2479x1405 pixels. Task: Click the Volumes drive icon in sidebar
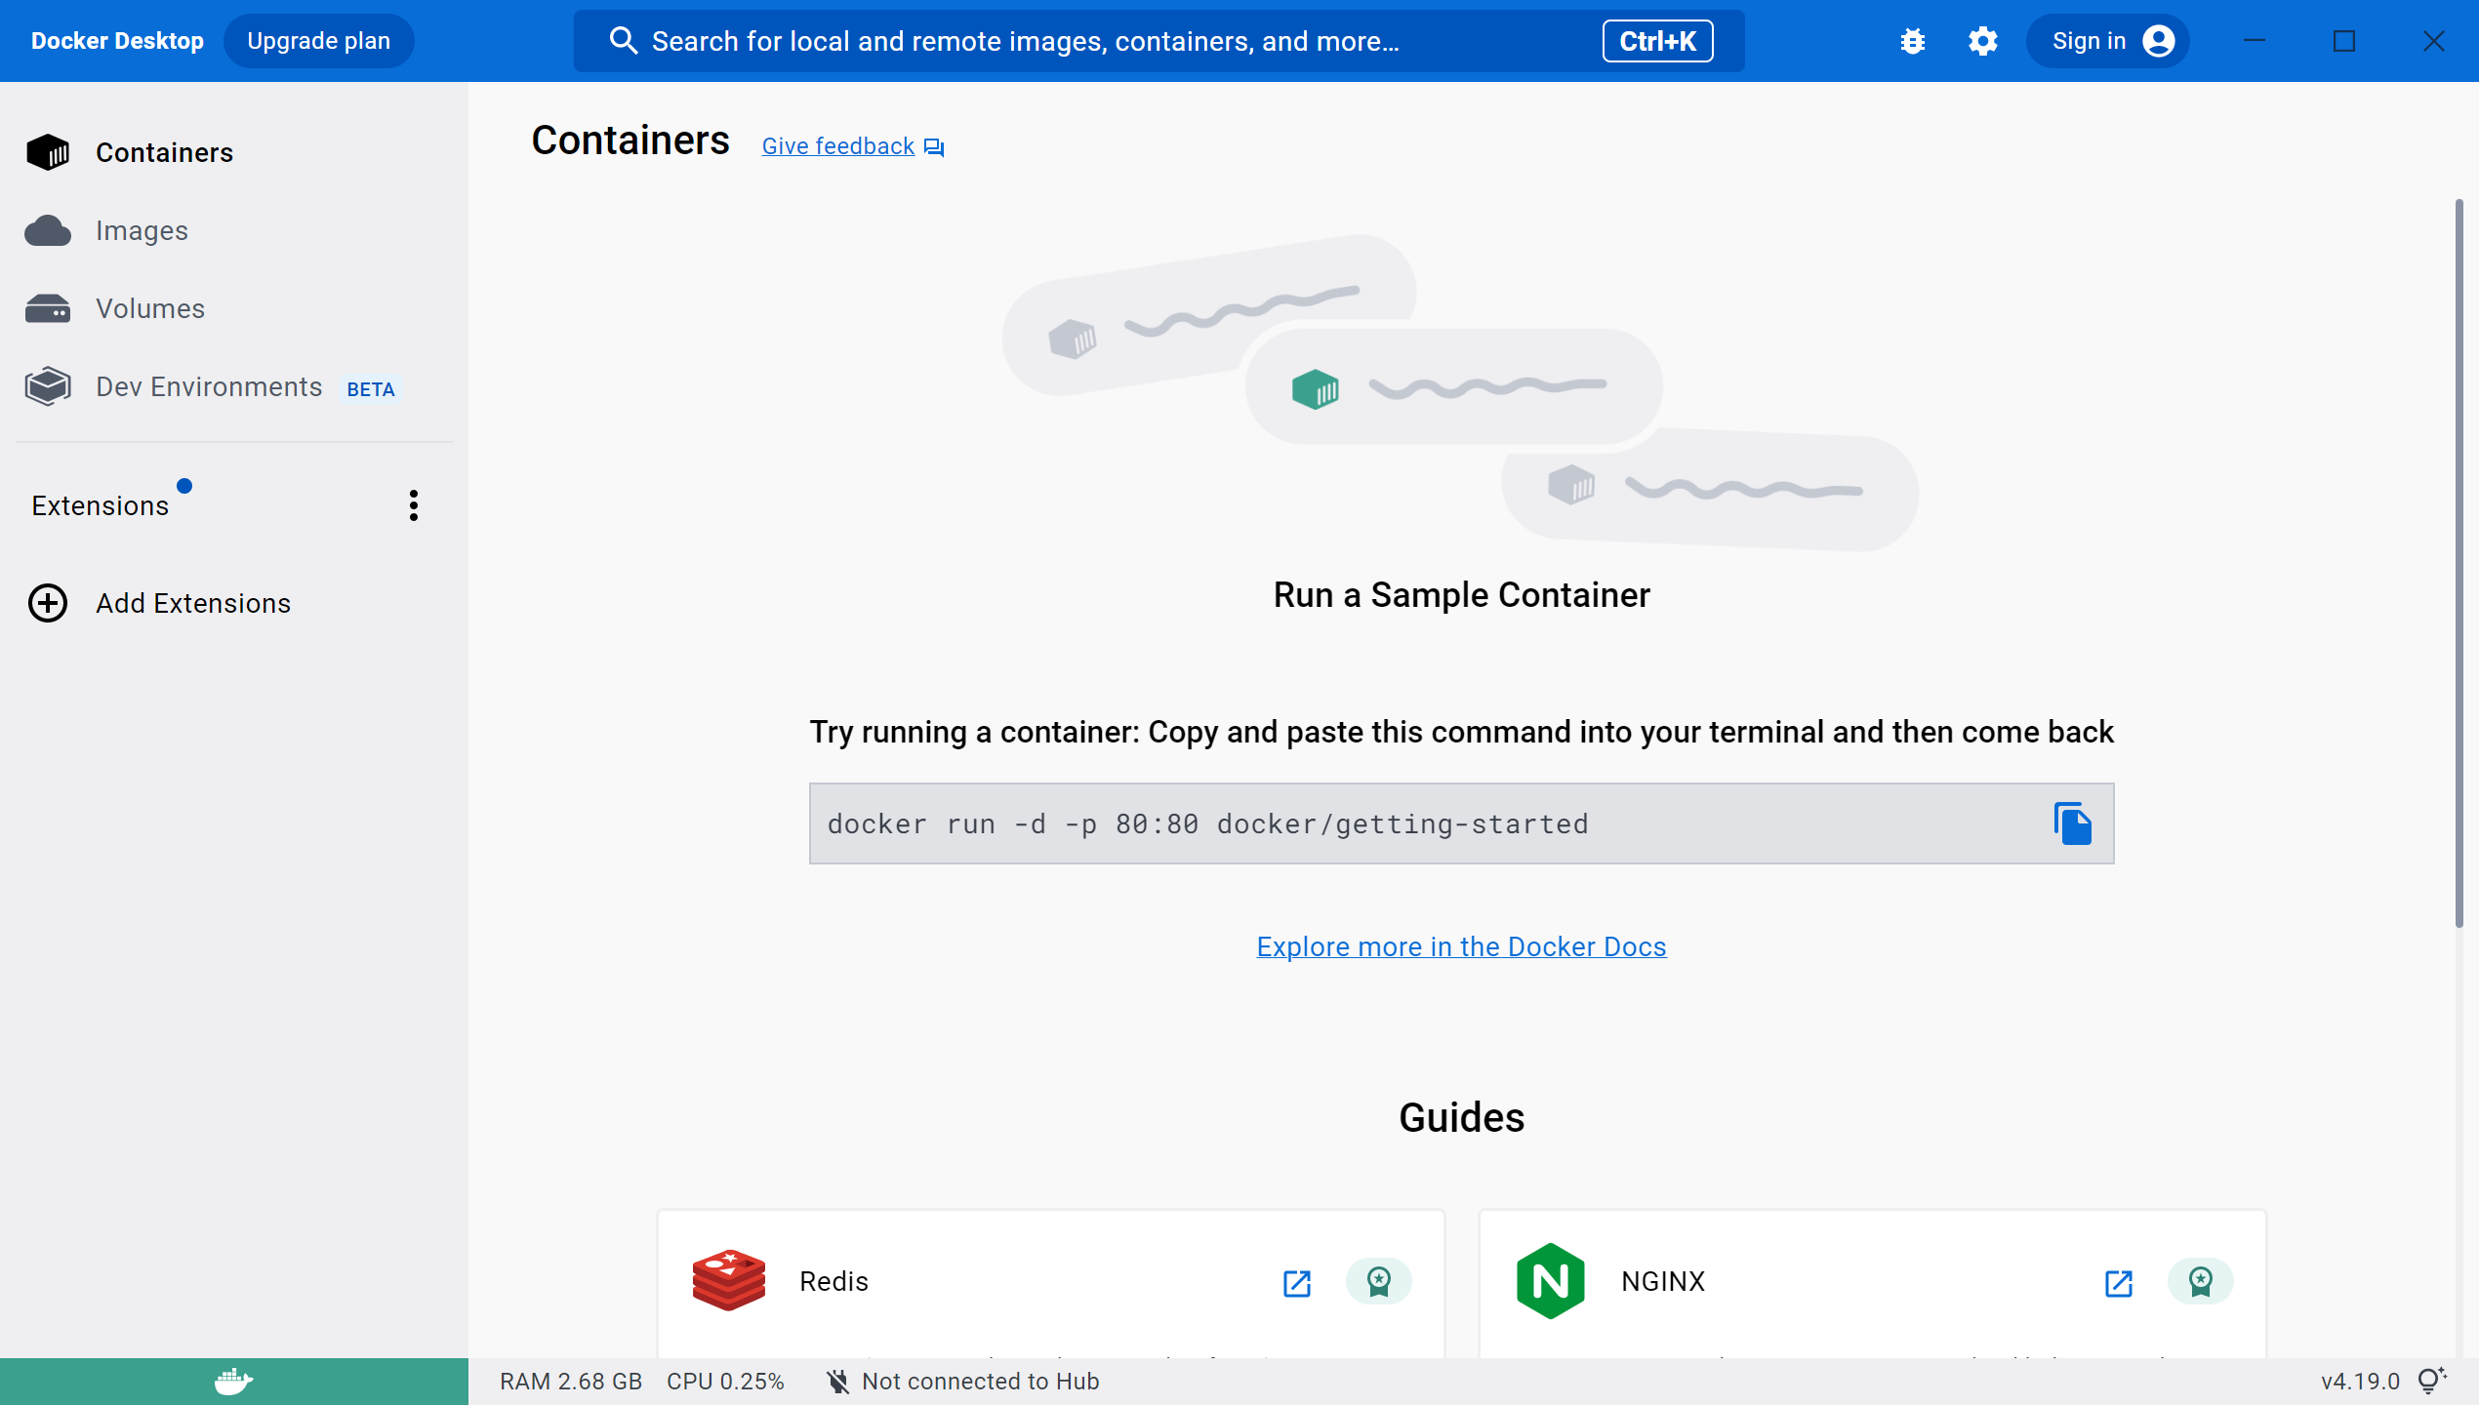tap(48, 309)
